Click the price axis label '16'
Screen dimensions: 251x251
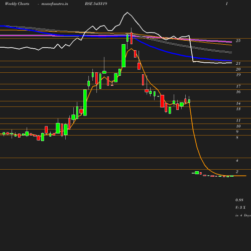point(238,92)
